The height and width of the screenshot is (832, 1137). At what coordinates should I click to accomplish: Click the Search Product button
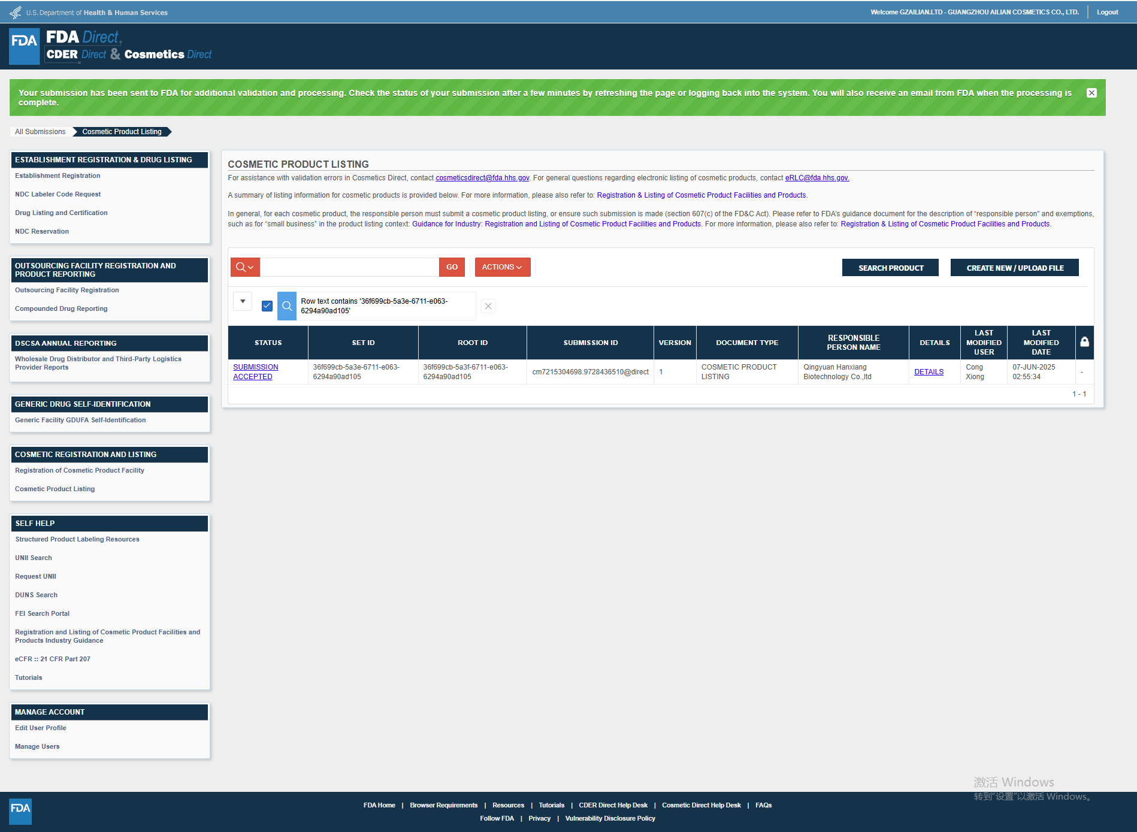pyautogui.click(x=890, y=268)
